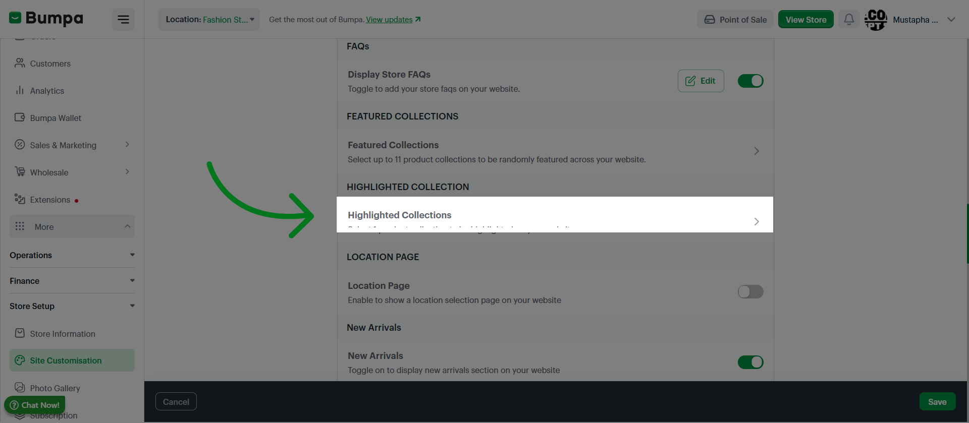This screenshot has width=969, height=423.
Task: Collapse the Operations section arrow
Action: click(132, 255)
